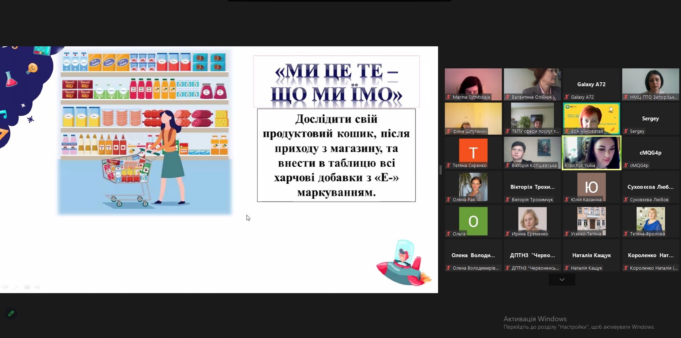Click the Активація Windows watermark text
The width and height of the screenshot is (681, 338).
click(x=535, y=319)
